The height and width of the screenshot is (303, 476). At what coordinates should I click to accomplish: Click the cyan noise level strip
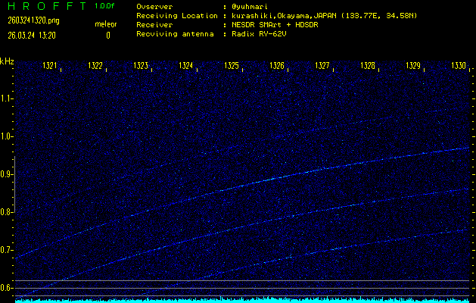(242, 300)
